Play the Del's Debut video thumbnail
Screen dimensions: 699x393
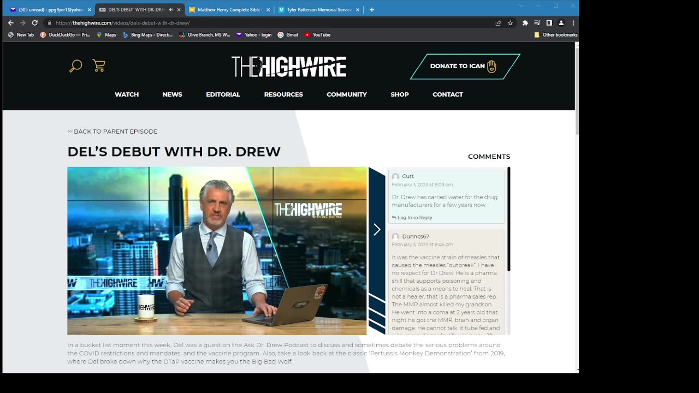click(x=217, y=251)
